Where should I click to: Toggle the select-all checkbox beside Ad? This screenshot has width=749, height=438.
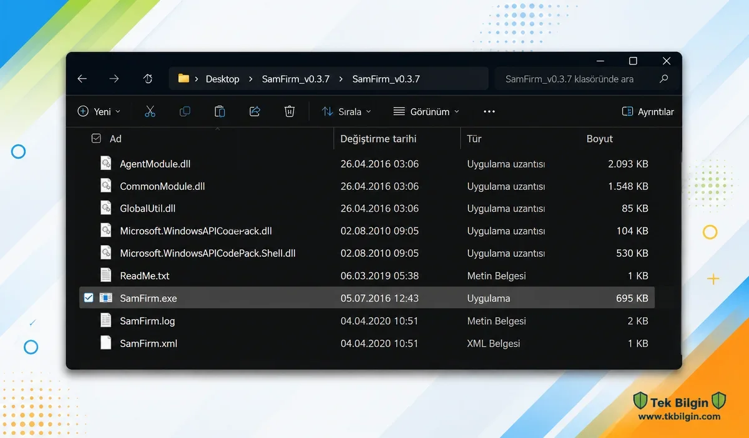tap(96, 139)
